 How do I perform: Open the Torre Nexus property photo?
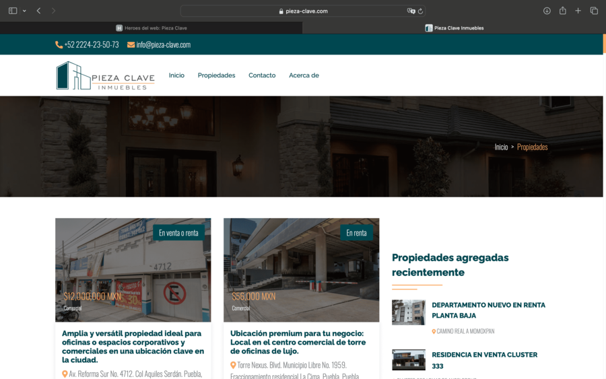pyautogui.click(x=302, y=270)
